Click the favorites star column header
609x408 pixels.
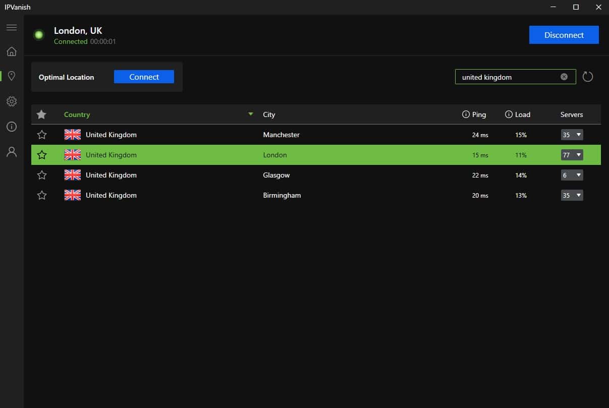point(41,114)
